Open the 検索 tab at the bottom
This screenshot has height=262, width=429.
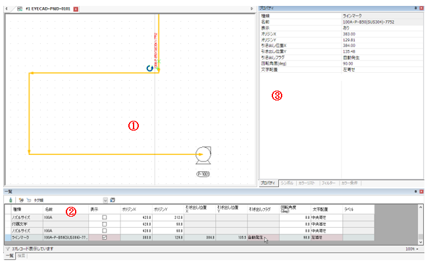(x=21, y=255)
